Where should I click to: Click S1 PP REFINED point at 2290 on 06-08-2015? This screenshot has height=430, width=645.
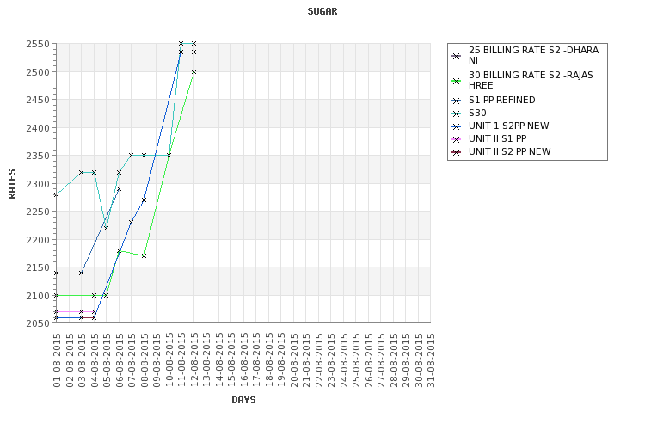[x=119, y=189]
